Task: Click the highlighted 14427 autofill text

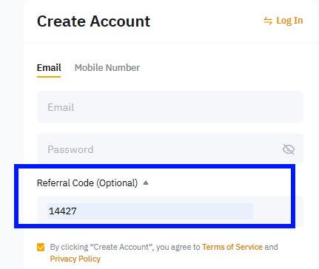Action: click(x=63, y=211)
